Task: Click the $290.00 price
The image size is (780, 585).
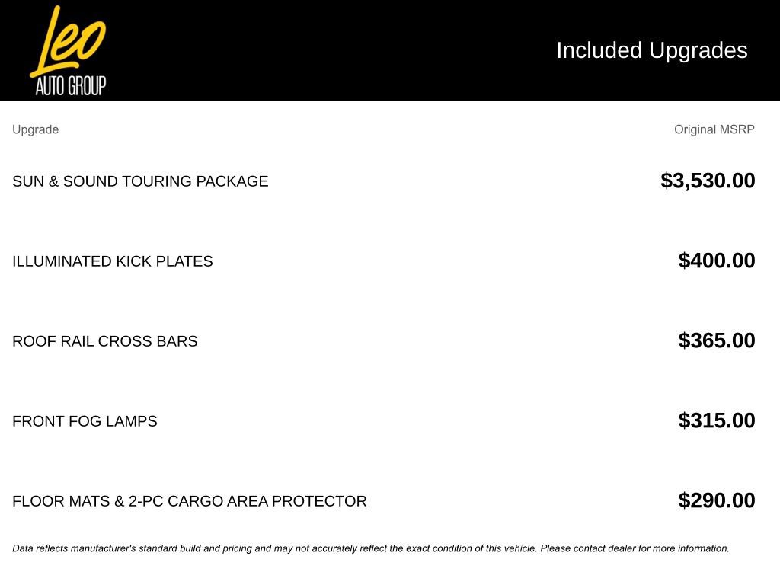Action: [716, 500]
